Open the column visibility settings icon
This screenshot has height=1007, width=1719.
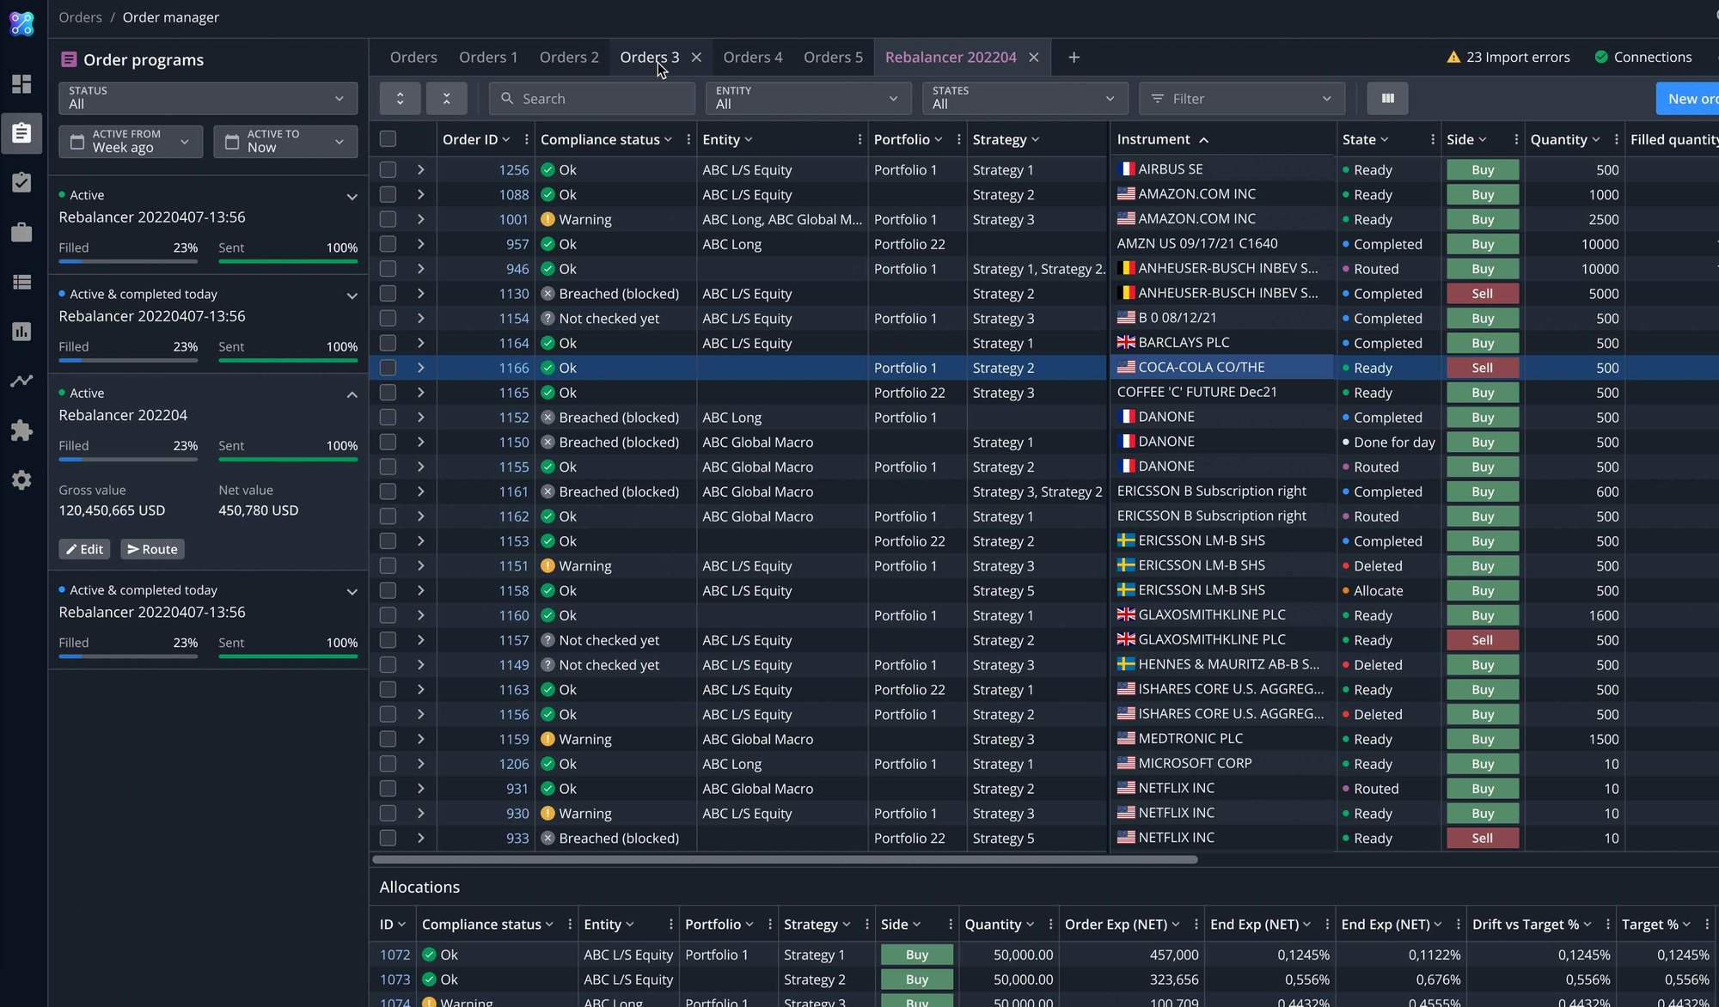point(1386,98)
